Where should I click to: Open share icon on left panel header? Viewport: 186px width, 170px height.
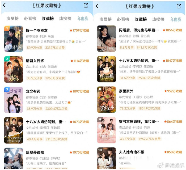click(x=86, y=5)
